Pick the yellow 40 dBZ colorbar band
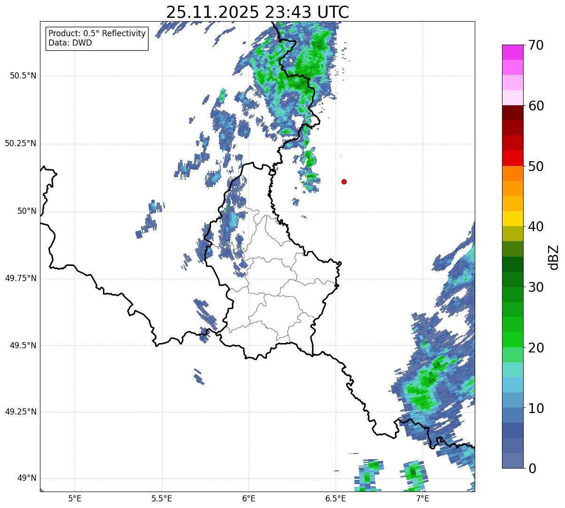 (512, 219)
